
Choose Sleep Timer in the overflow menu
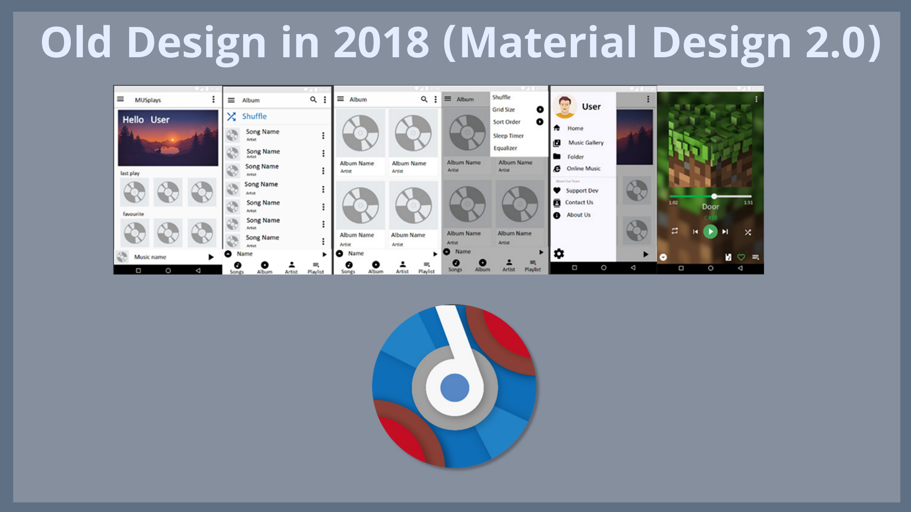point(509,136)
